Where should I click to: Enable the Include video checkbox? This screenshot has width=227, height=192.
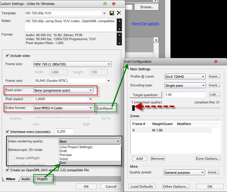[7, 56]
